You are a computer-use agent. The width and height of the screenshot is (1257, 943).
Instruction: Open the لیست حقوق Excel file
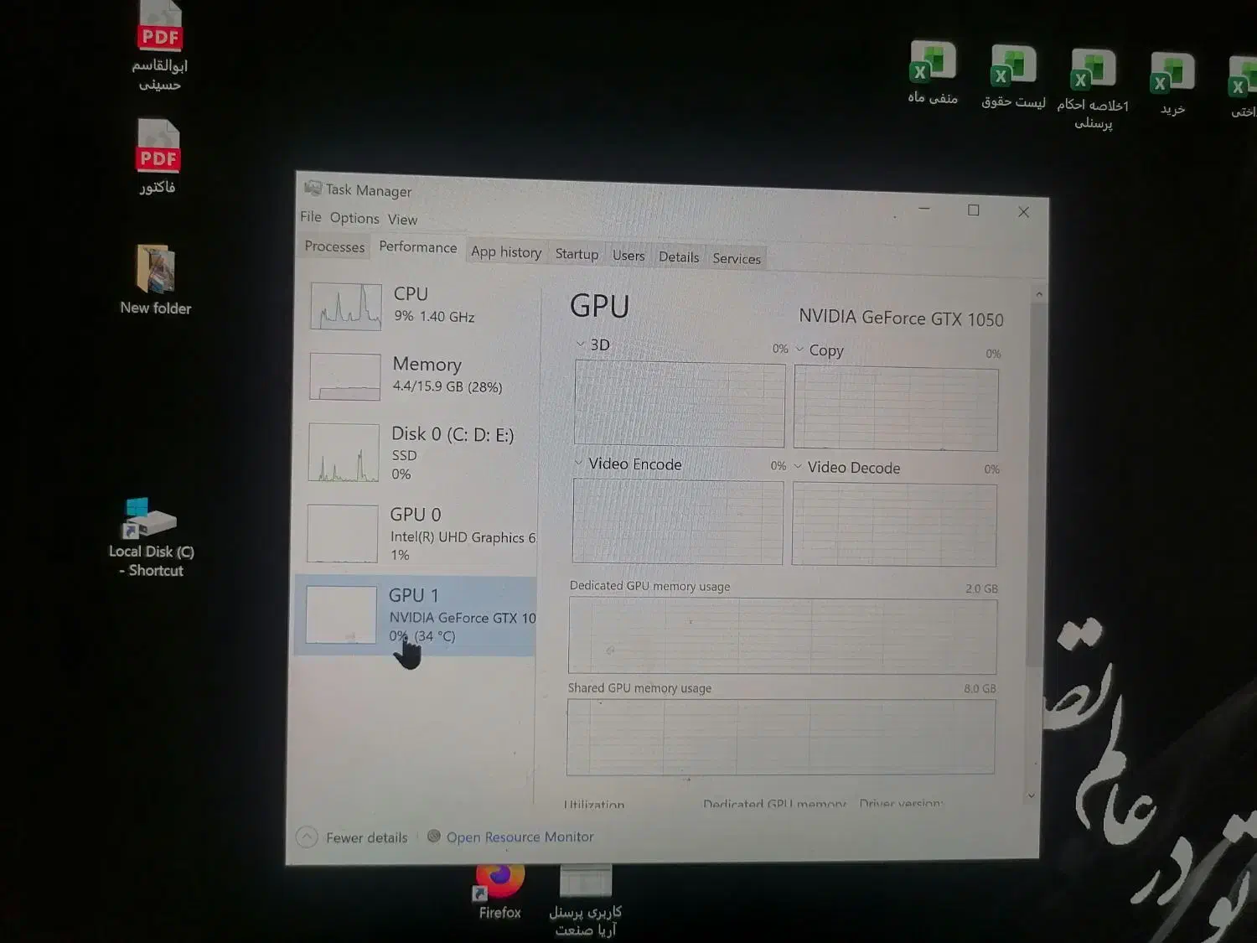point(1013,69)
